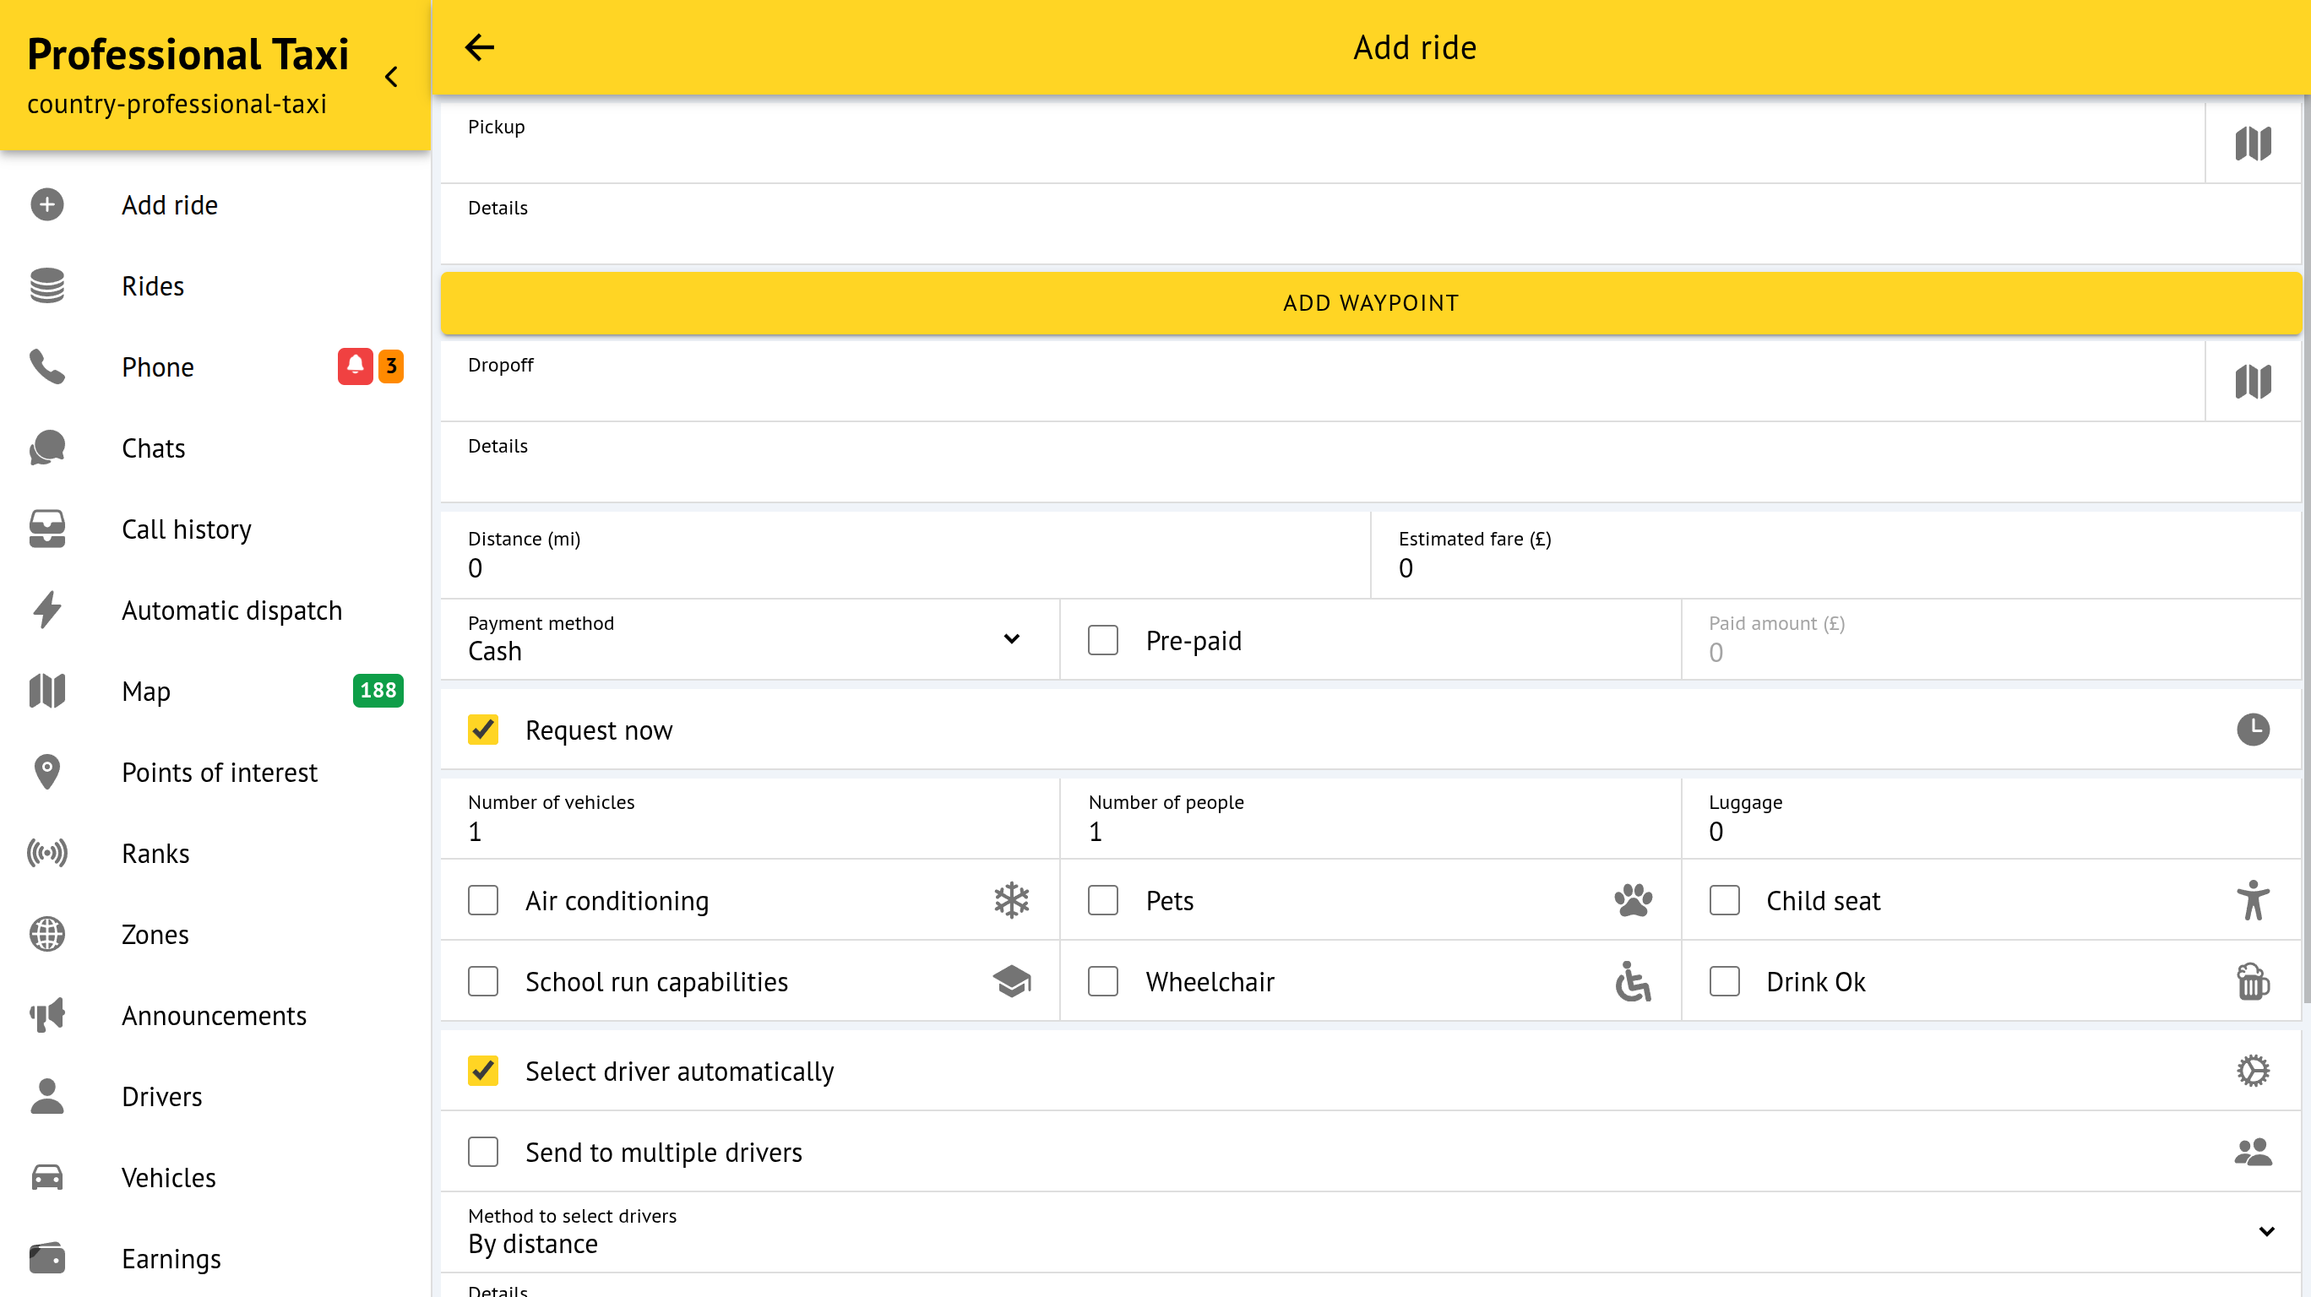Collapse sidebar using the chevron arrow
This screenshot has height=1297, width=2311.
(x=391, y=77)
